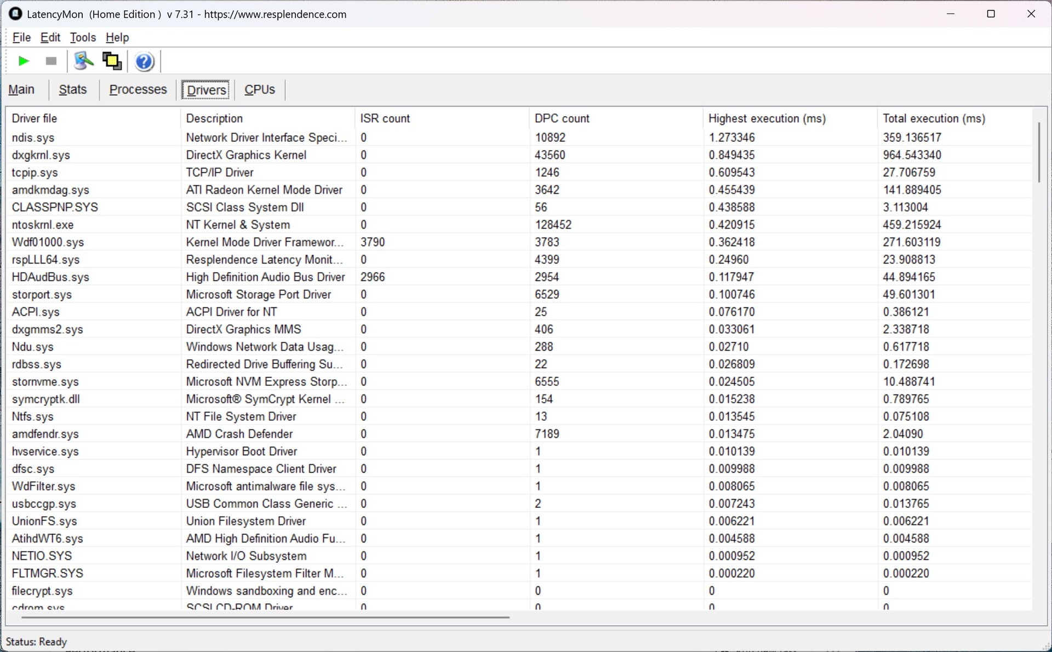Switch to the Stats tab
Screen dimensions: 1052x652
[x=73, y=89]
